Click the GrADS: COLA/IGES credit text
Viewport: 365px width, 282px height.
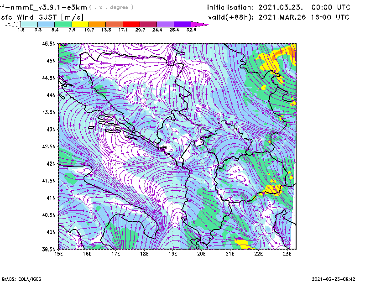click(x=16, y=278)
